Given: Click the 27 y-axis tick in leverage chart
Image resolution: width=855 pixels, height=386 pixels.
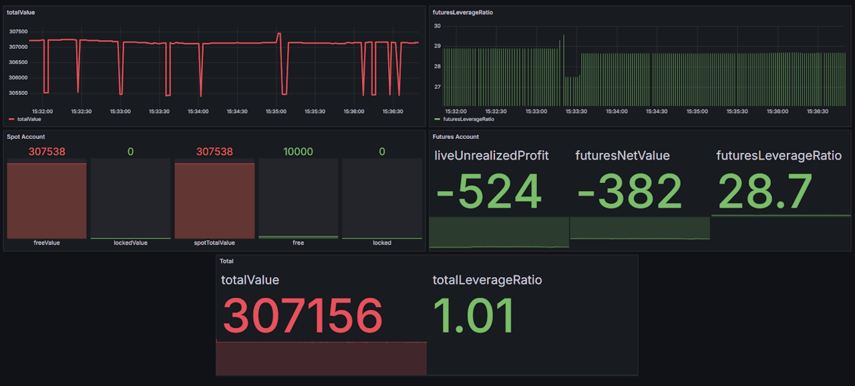Looking at the screenshot, I should coord(438,87).
